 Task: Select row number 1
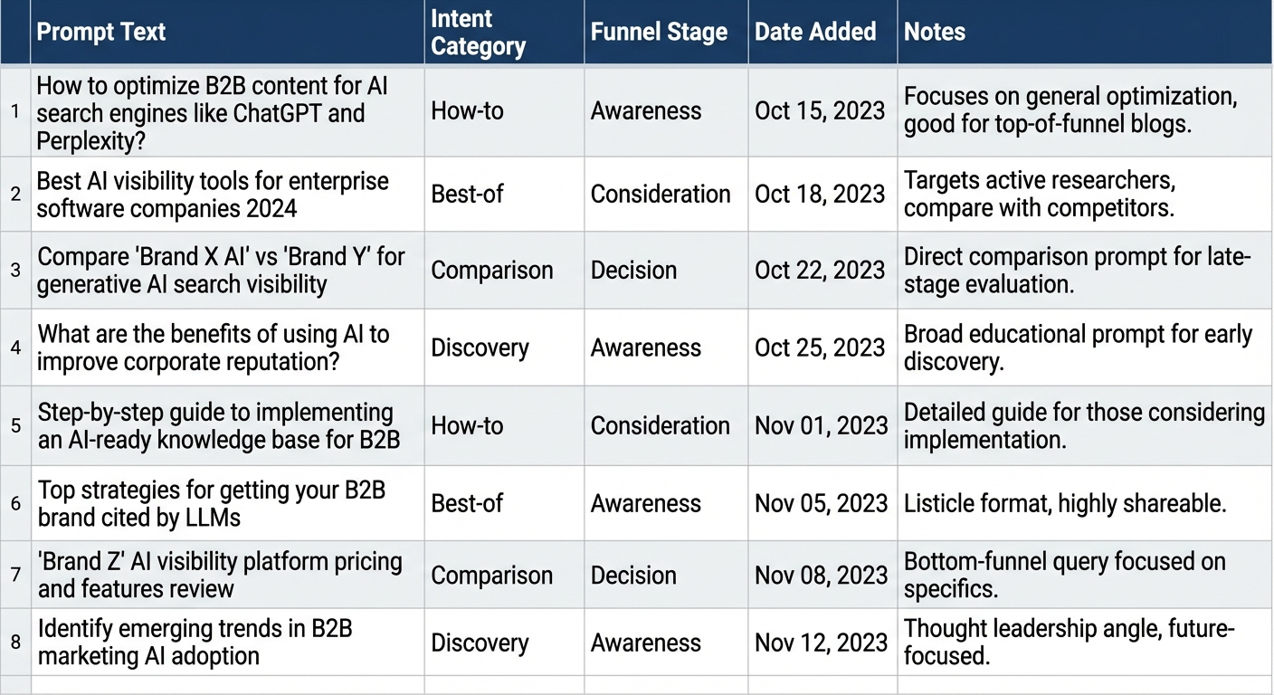[x=15, y=111]
